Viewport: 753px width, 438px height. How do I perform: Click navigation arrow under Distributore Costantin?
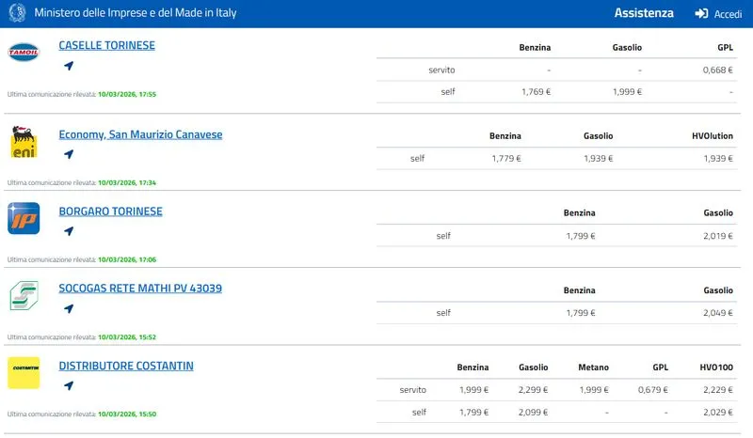pyautogui.click(x=69, y=385)
